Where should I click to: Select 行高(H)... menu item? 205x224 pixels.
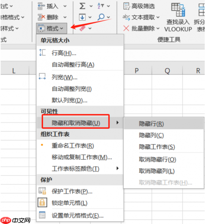coord(80,53)
